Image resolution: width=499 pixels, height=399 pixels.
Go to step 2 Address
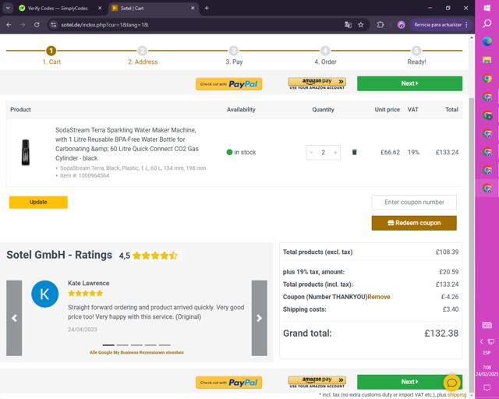click(x=143, y=55)
